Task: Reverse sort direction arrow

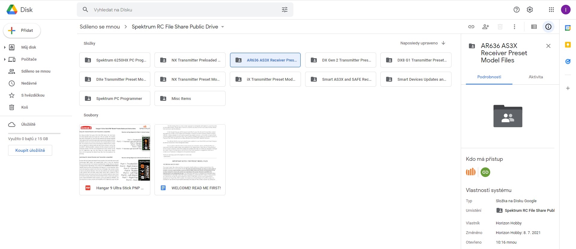Action: (443, 43)
